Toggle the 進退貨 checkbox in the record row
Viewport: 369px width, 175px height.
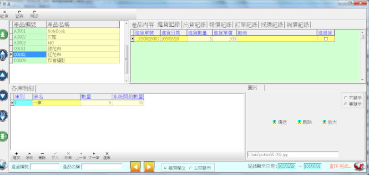(326, 39)
